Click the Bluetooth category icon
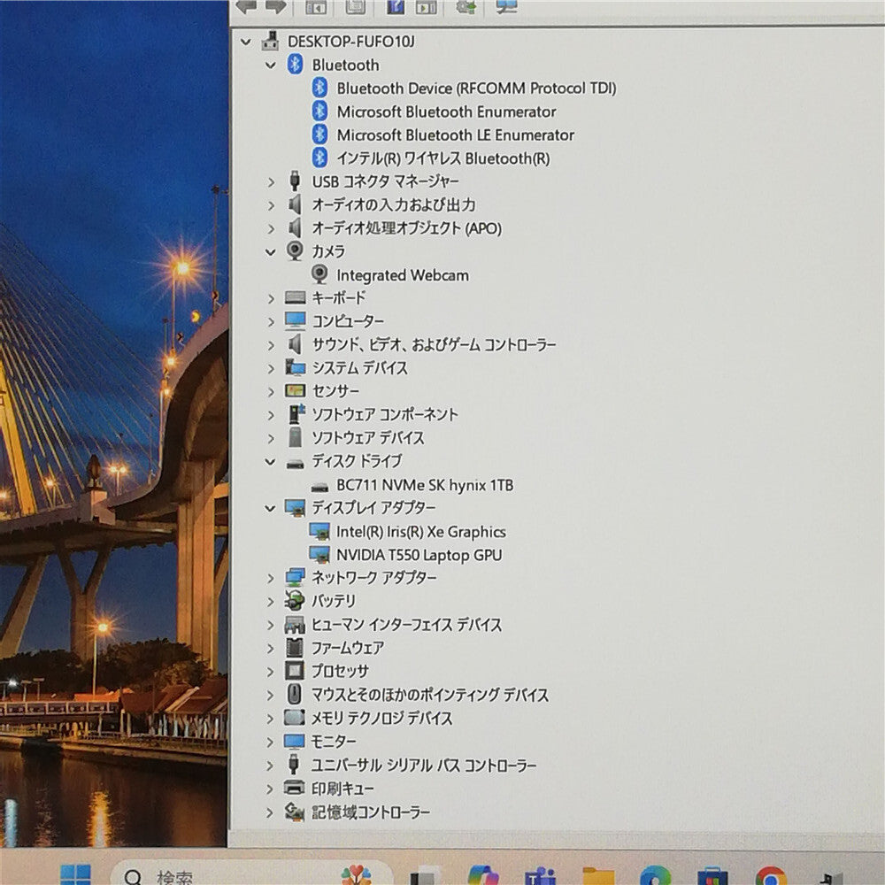 pos(295,65)
